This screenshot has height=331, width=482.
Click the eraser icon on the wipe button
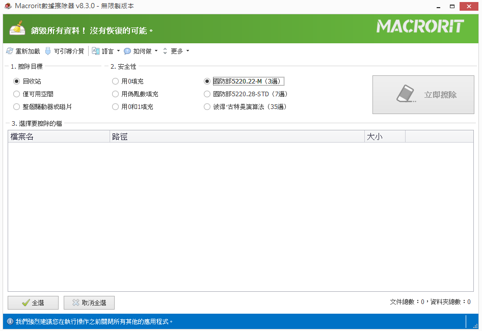[x=406, y=94]
